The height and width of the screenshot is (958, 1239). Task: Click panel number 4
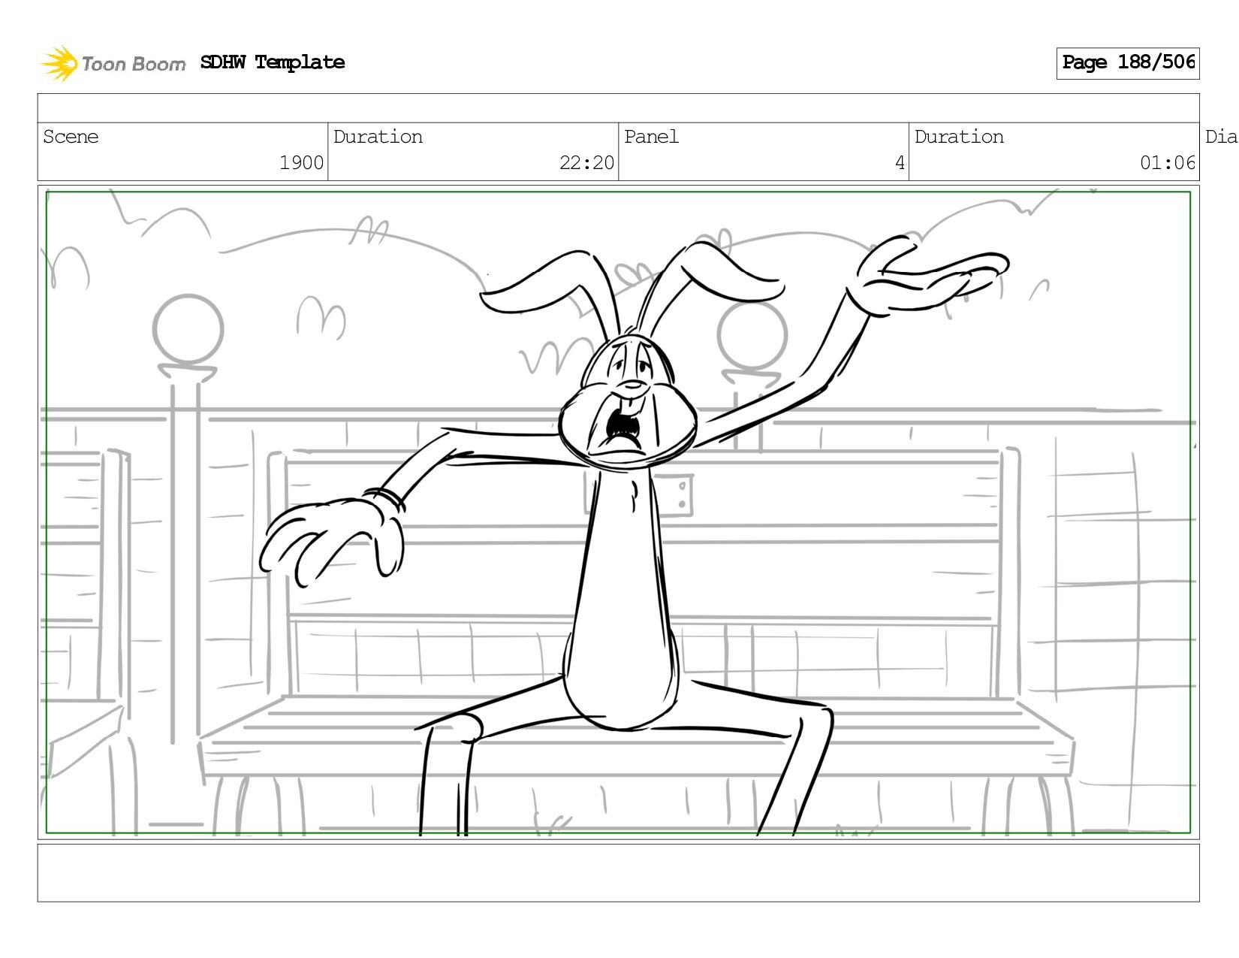point(900,163)
